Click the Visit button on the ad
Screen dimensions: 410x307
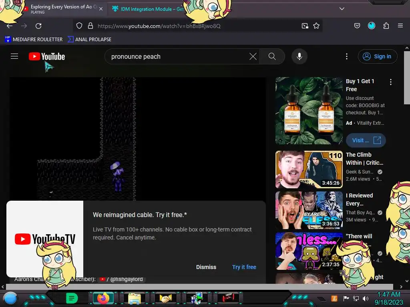coord(366,140)
